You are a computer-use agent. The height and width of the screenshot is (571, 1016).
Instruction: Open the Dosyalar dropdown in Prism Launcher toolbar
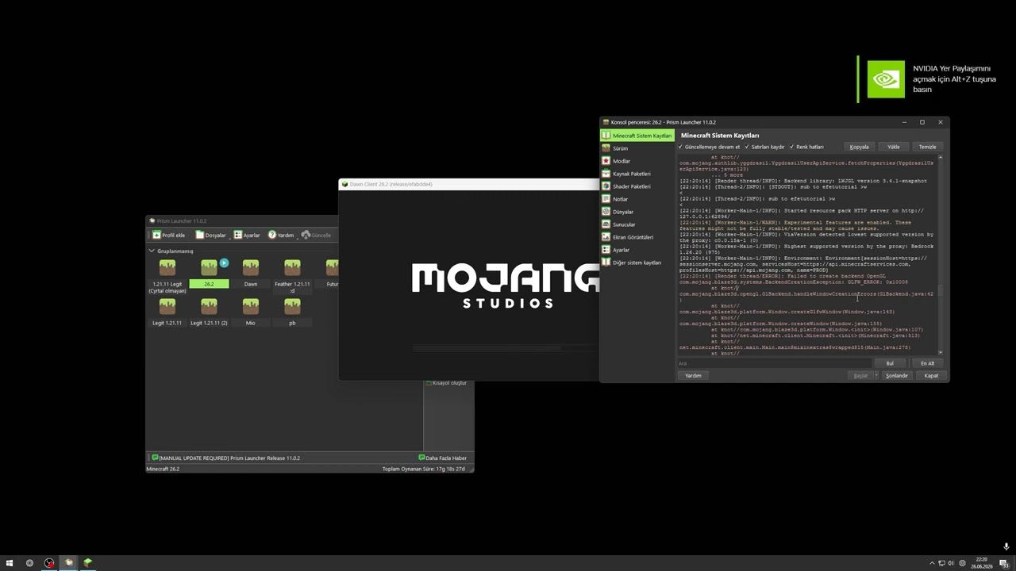[212, 235]
